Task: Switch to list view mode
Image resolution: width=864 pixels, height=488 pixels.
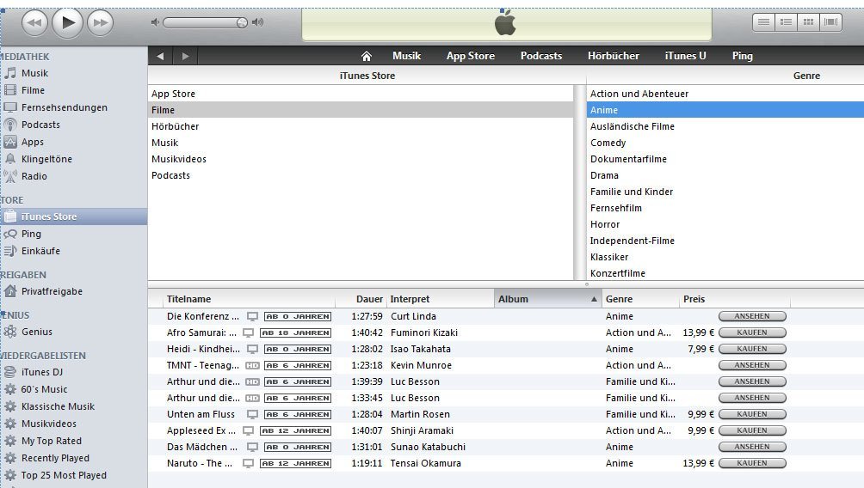Action: (x=763, y=22)
